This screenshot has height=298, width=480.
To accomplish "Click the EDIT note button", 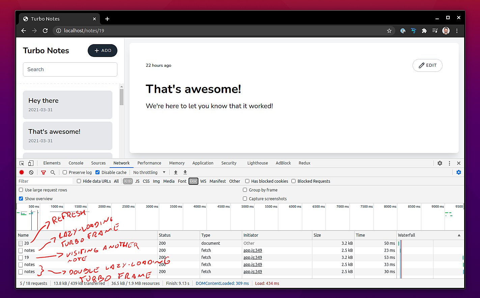I will 427,65.
